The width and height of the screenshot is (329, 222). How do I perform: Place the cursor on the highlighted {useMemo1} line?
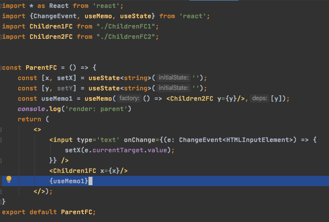[165, 181]
